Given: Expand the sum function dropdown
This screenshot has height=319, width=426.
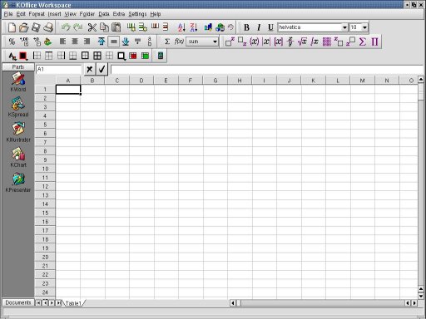Looking at the screenshot, I should pos(215,42).
